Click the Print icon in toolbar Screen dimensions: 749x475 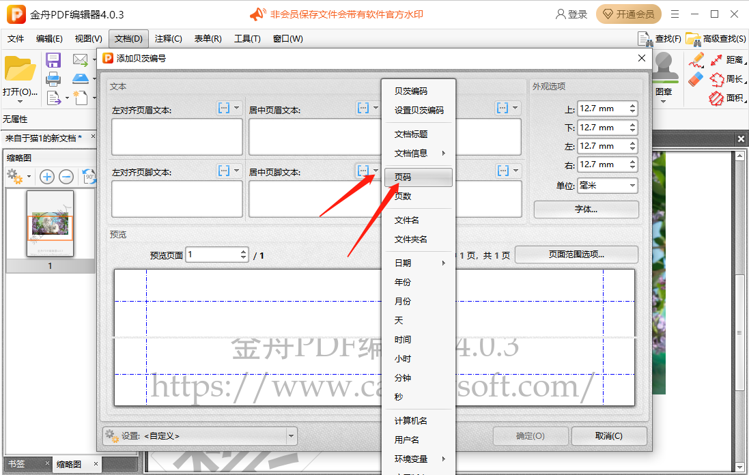click(53, 78)
